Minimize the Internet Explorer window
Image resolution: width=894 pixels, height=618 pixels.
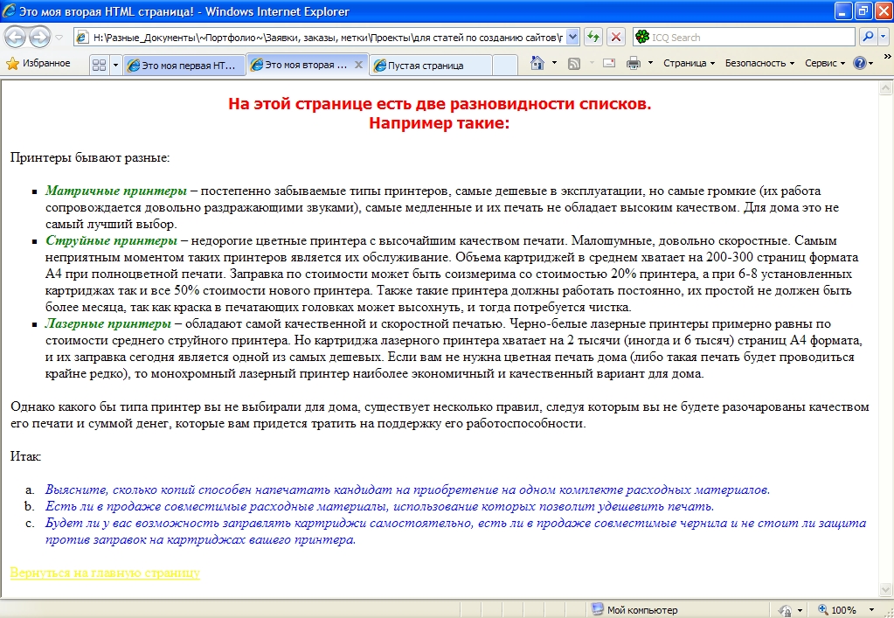pos(844,10)
